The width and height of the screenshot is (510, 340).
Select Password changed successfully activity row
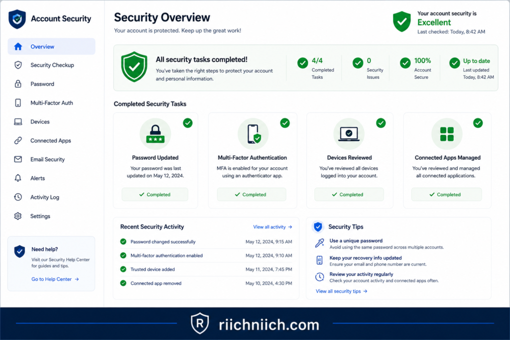coord(206,241)
